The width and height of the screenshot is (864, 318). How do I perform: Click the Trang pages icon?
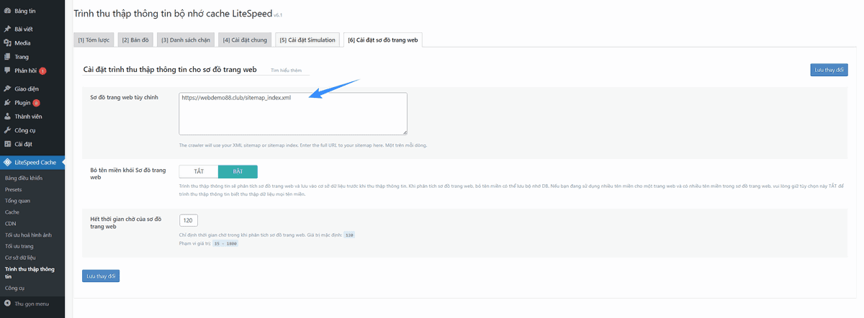(7, 57)
